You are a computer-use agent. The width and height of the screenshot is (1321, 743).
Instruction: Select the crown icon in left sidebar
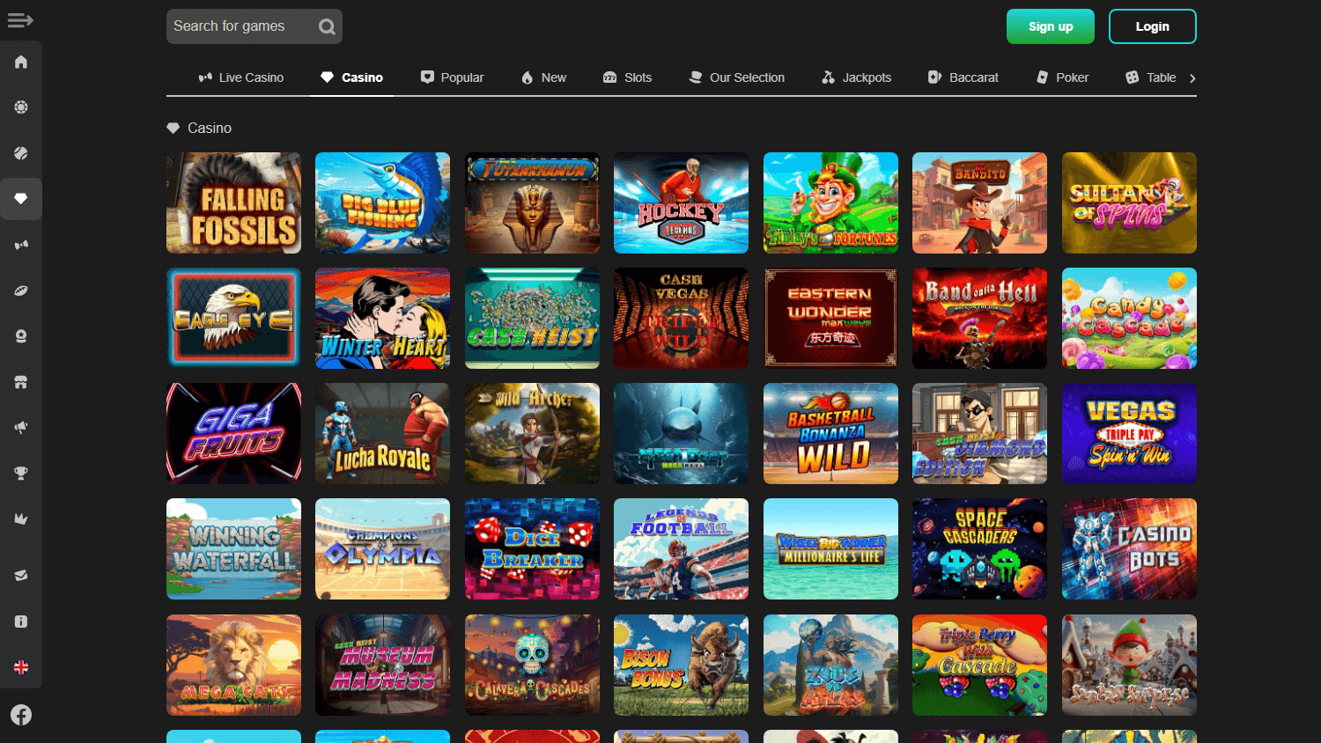click(20, 519)
